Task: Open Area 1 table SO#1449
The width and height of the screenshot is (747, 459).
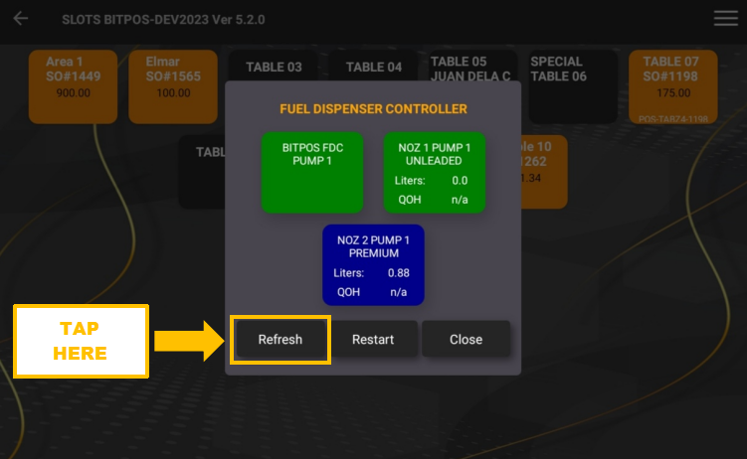Action: [x=73, y=86]
